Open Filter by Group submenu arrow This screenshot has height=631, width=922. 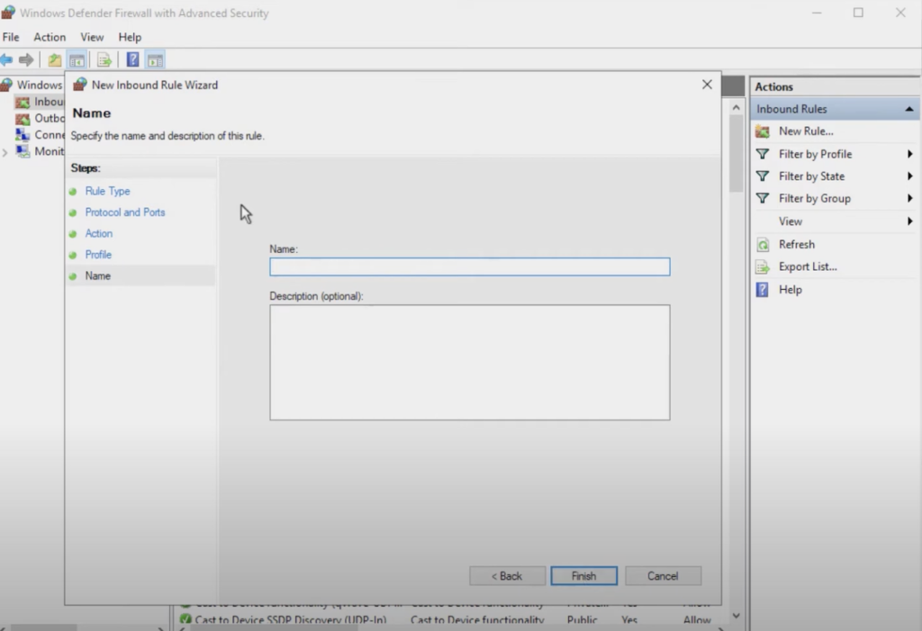(x=909, y=199)
